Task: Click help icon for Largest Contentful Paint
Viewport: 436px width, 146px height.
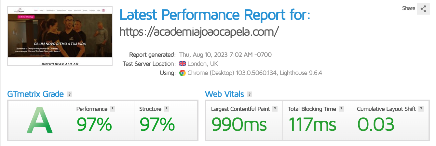Action: click(x=275, y=109)
